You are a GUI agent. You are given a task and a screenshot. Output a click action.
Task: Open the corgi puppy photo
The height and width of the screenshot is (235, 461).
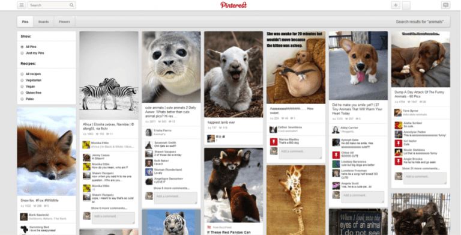[x=358, y=66]
